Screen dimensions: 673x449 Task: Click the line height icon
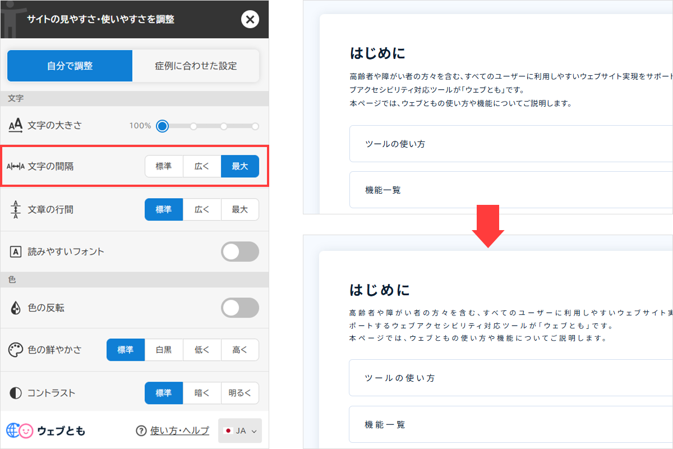point(16,209)
